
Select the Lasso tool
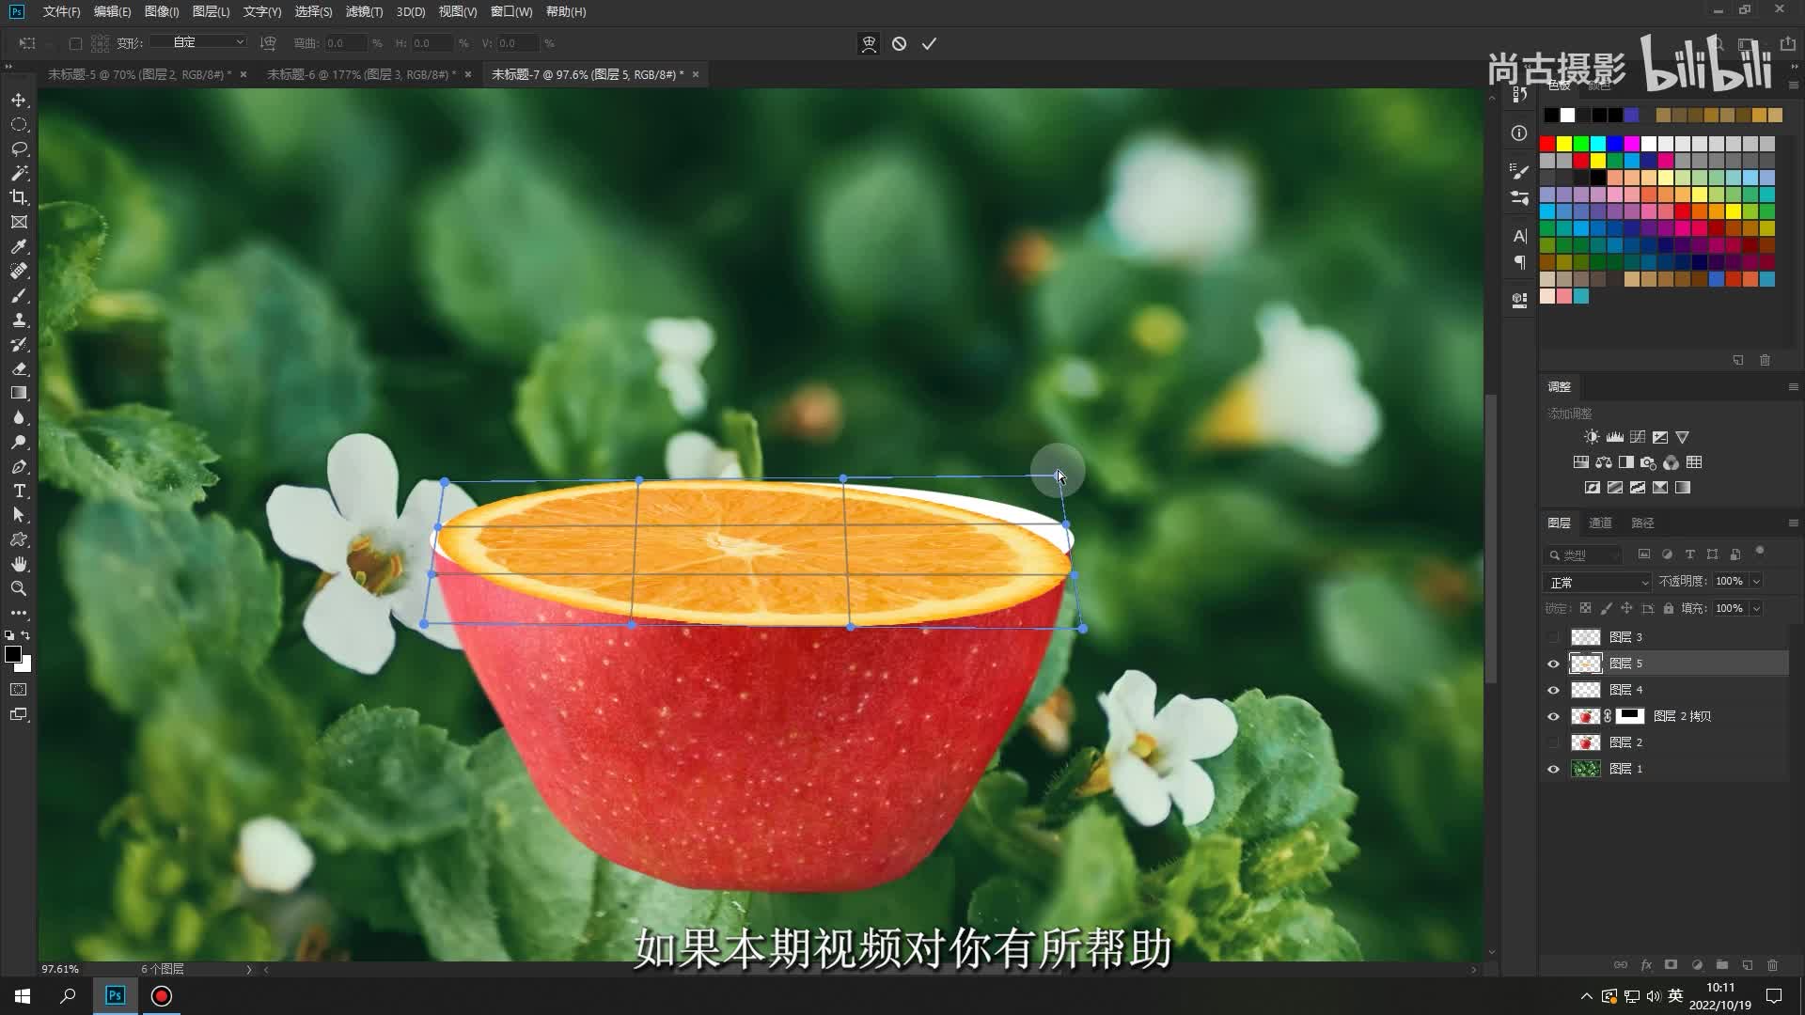(x=19, y=149)
